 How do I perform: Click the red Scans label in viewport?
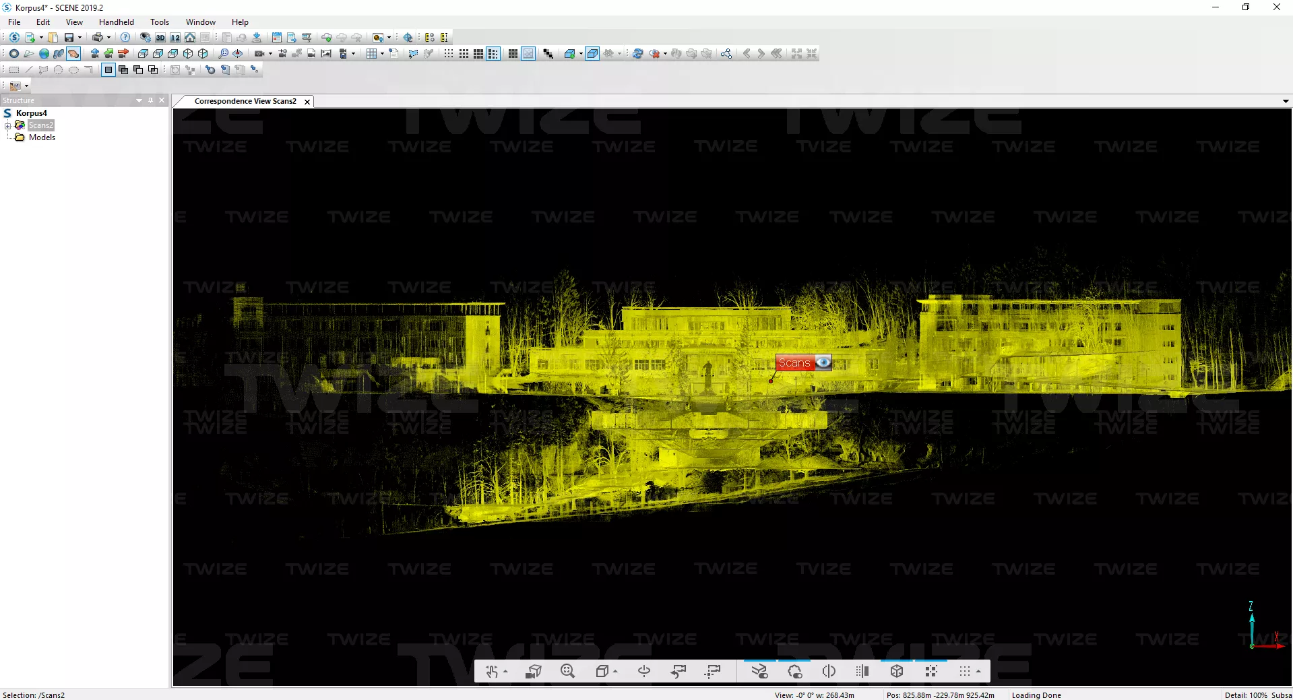tap(794, 362)
